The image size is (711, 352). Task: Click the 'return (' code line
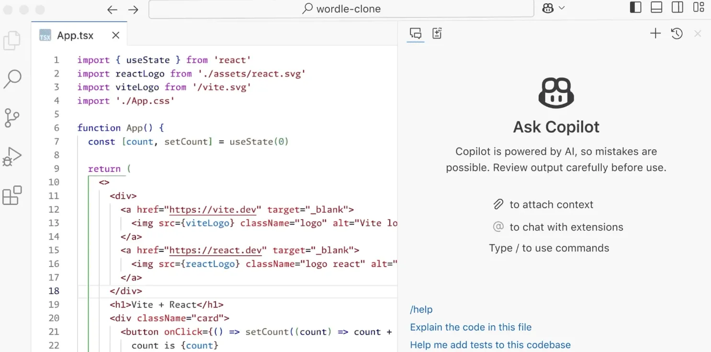109,169
